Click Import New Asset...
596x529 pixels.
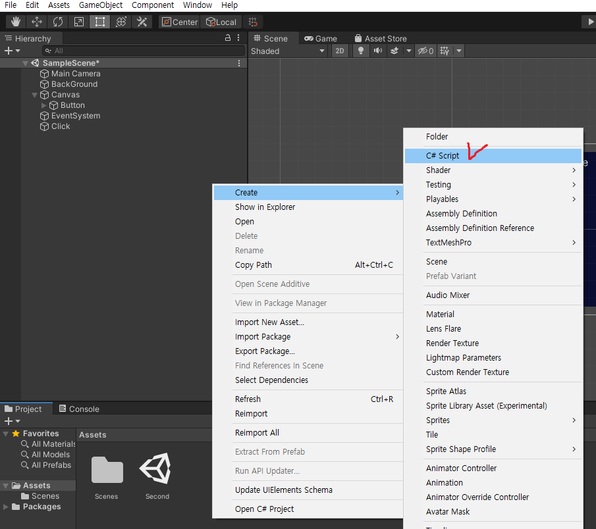[x=308, y=322]
